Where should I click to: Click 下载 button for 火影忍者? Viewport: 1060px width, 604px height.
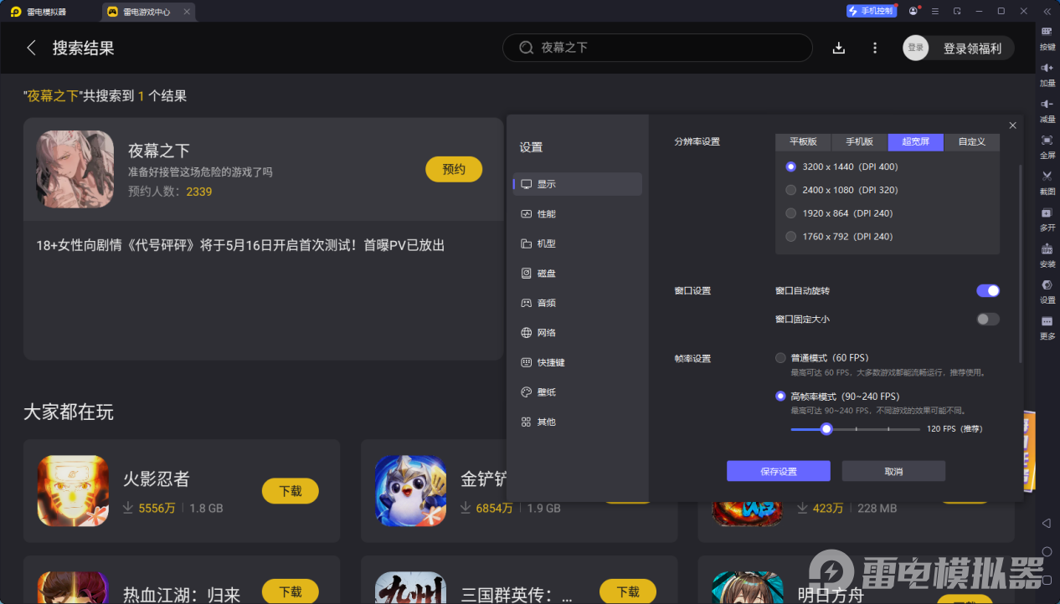pyautogui.click(x=291, y=491)
